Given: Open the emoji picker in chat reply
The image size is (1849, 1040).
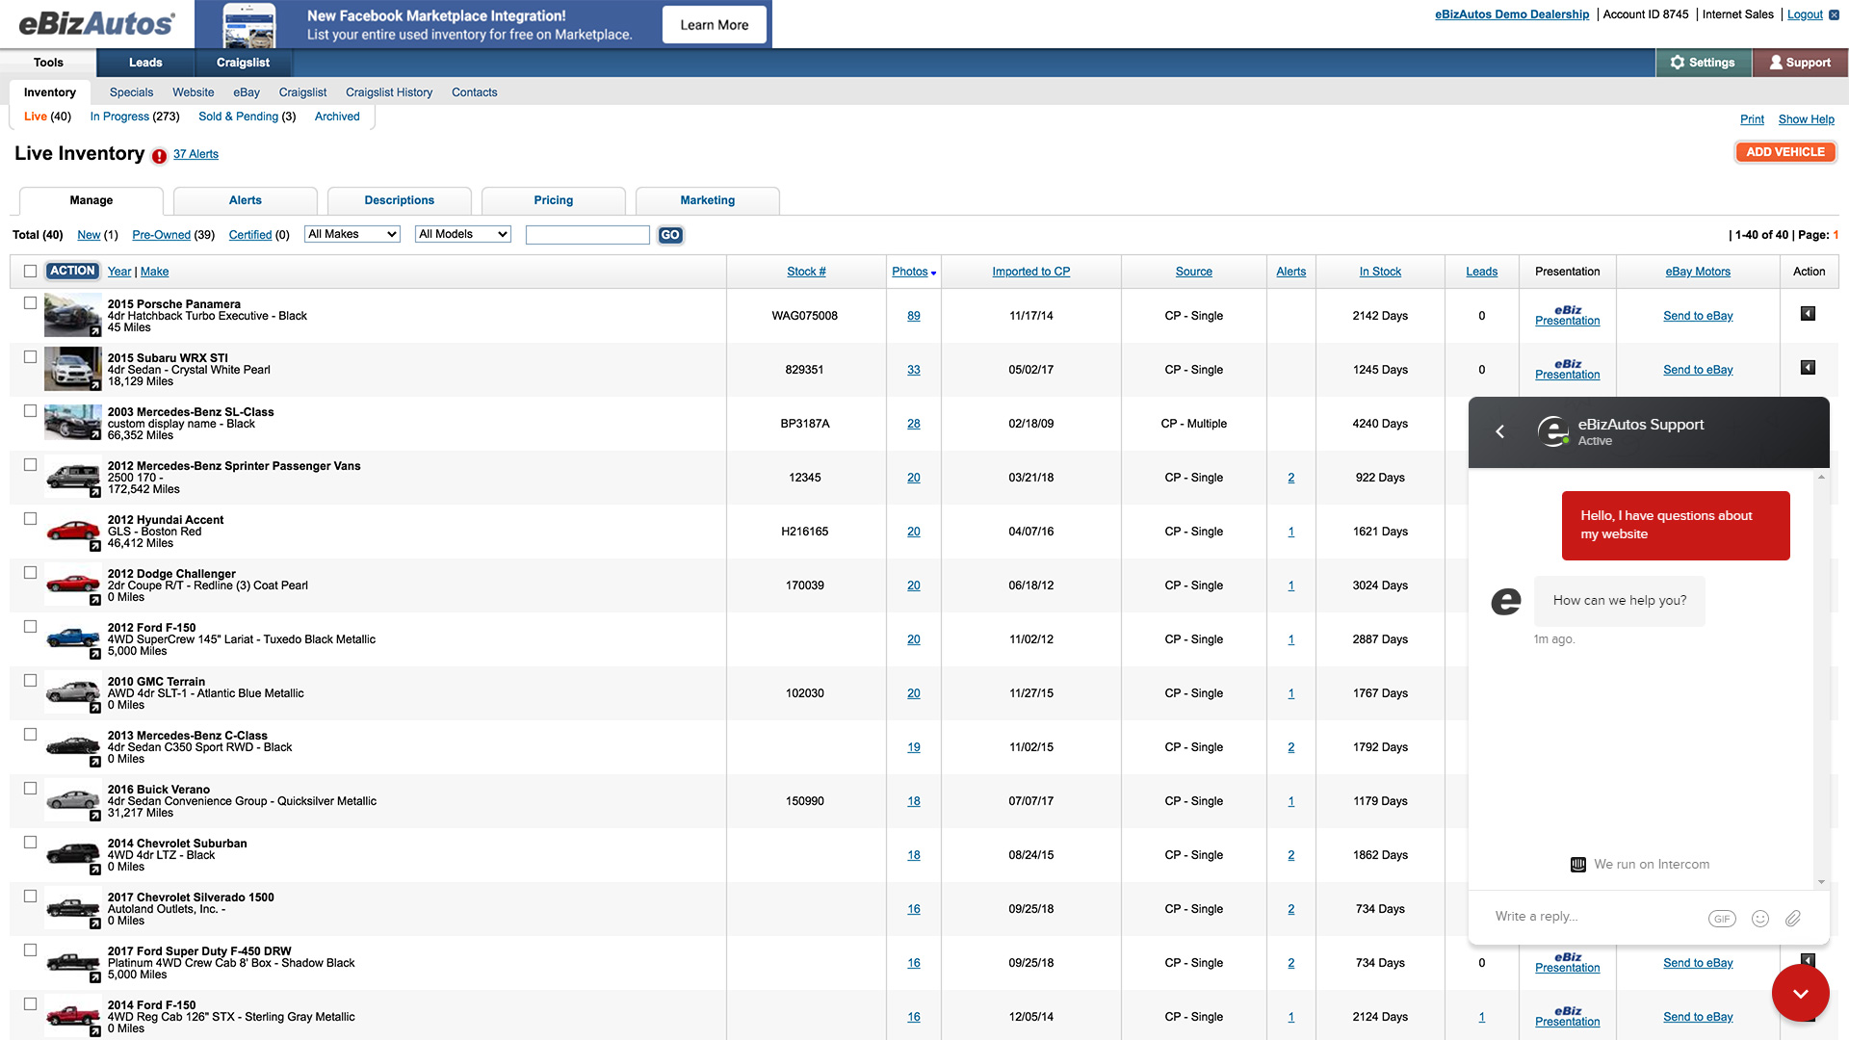Looking at the screenshot, I should tap(1760, 919).
